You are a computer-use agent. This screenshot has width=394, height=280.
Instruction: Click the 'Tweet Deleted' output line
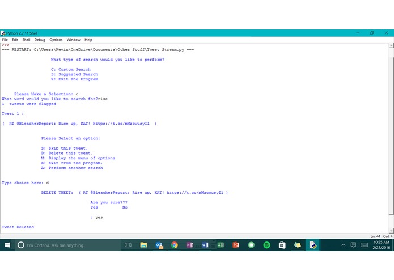pyautogui.click(x=18, y=227)
